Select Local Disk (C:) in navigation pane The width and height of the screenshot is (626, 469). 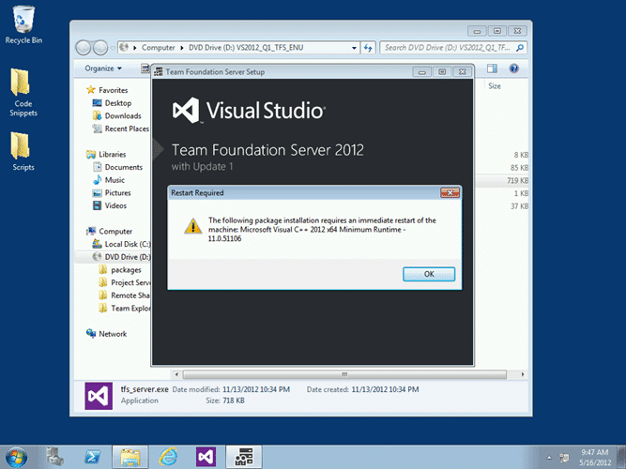128,244
